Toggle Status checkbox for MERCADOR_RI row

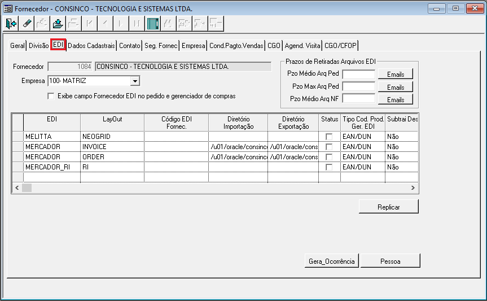click(x=329, y=167)
